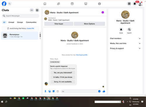Go to Home in the top navigation
This screenshot has height=107, width=146.
(45, 4)
